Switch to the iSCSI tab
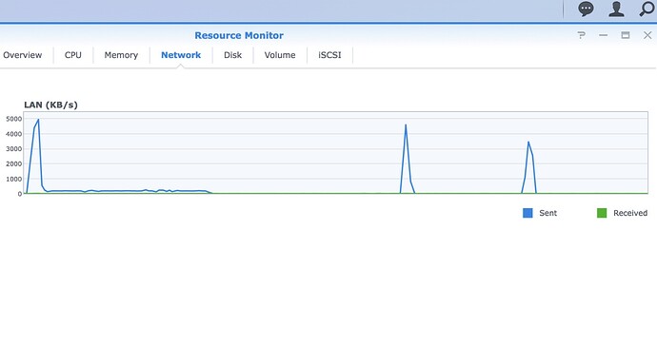657x364 pixels. coord(329,55)
